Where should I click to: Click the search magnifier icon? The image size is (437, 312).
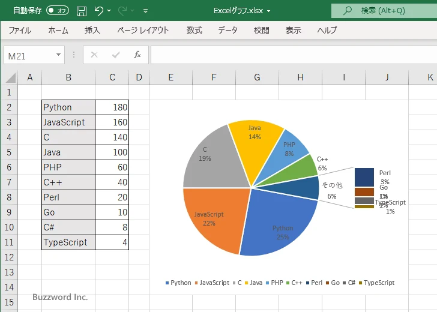pyautogui.click(x=347, y=11)
